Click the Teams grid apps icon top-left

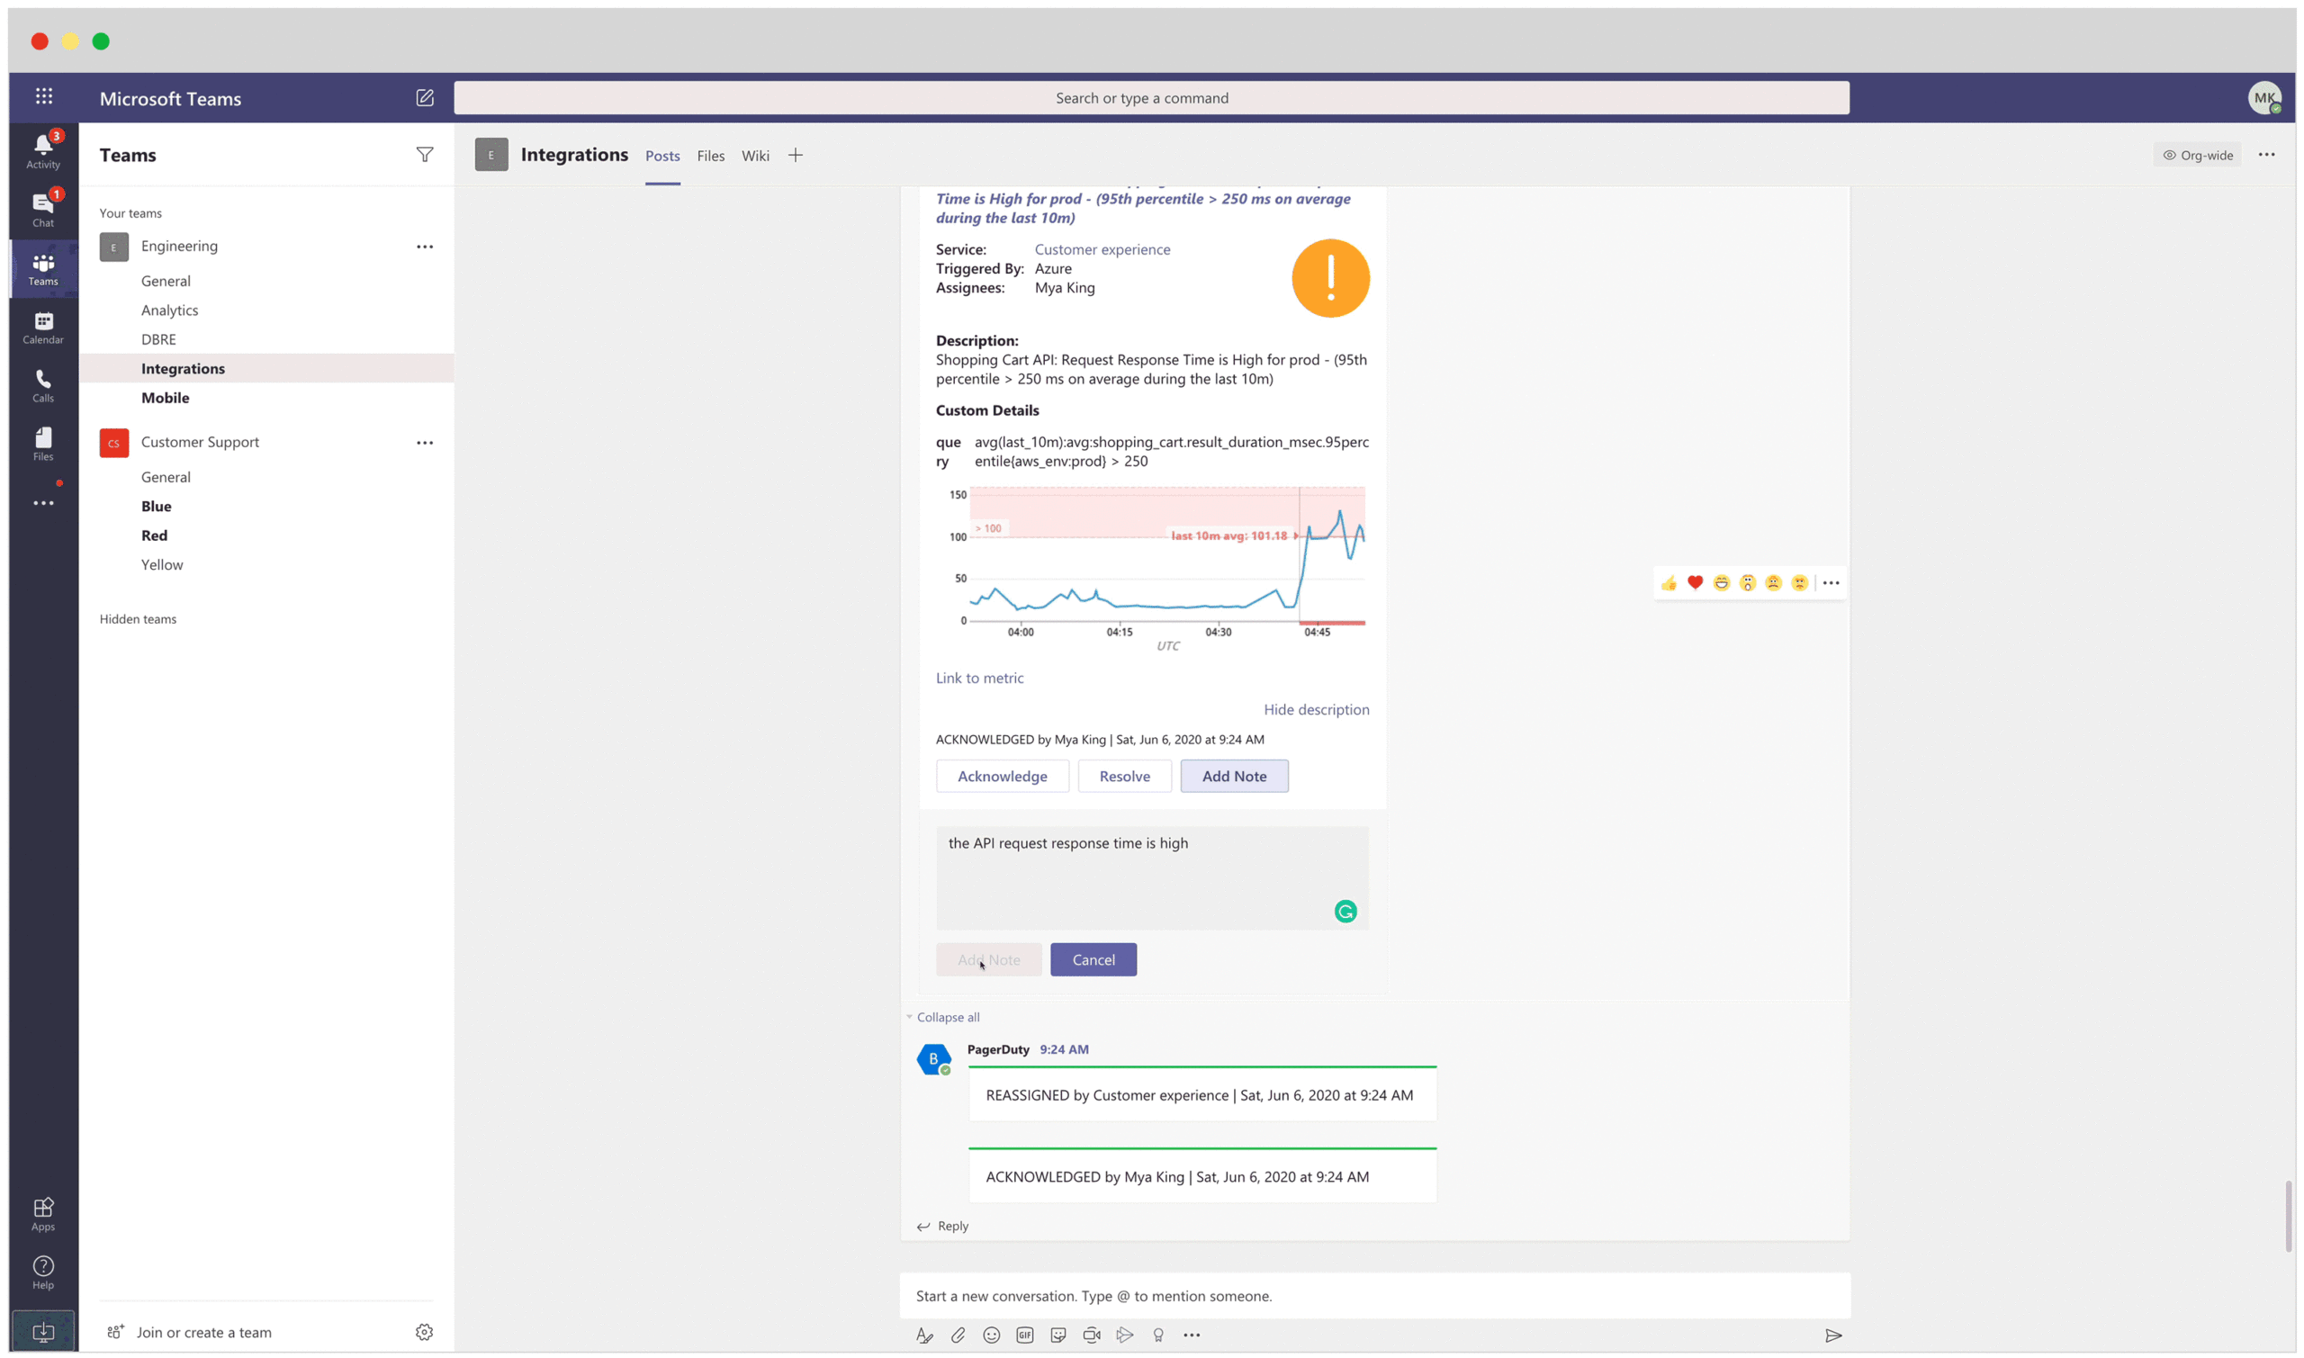44,97
